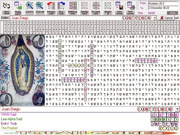Screen dimensions: 180x135
Task: Open the Codes dropdown arrow
Action: tap(155, 18)
